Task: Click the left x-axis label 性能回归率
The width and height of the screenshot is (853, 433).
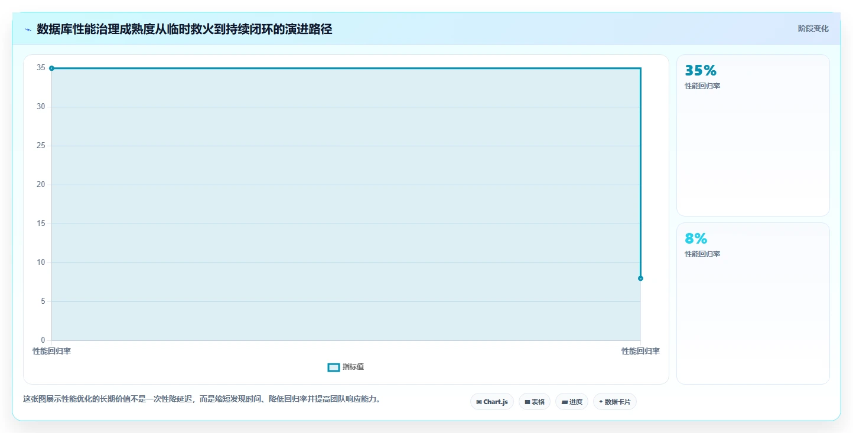Action: pyautogui.click(x=52, y=351)
